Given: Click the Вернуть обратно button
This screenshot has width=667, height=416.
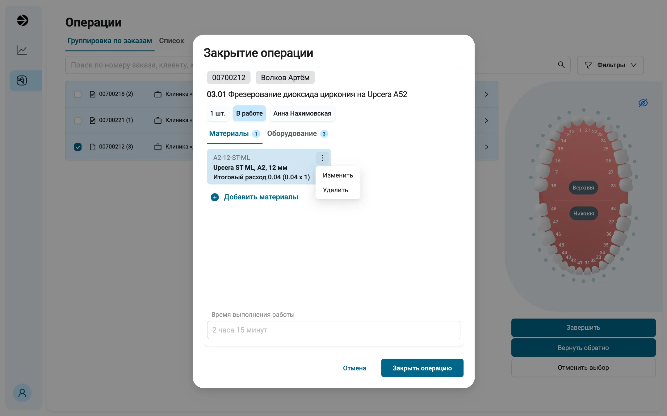Looking at the screenshot, I should point(583,348).
